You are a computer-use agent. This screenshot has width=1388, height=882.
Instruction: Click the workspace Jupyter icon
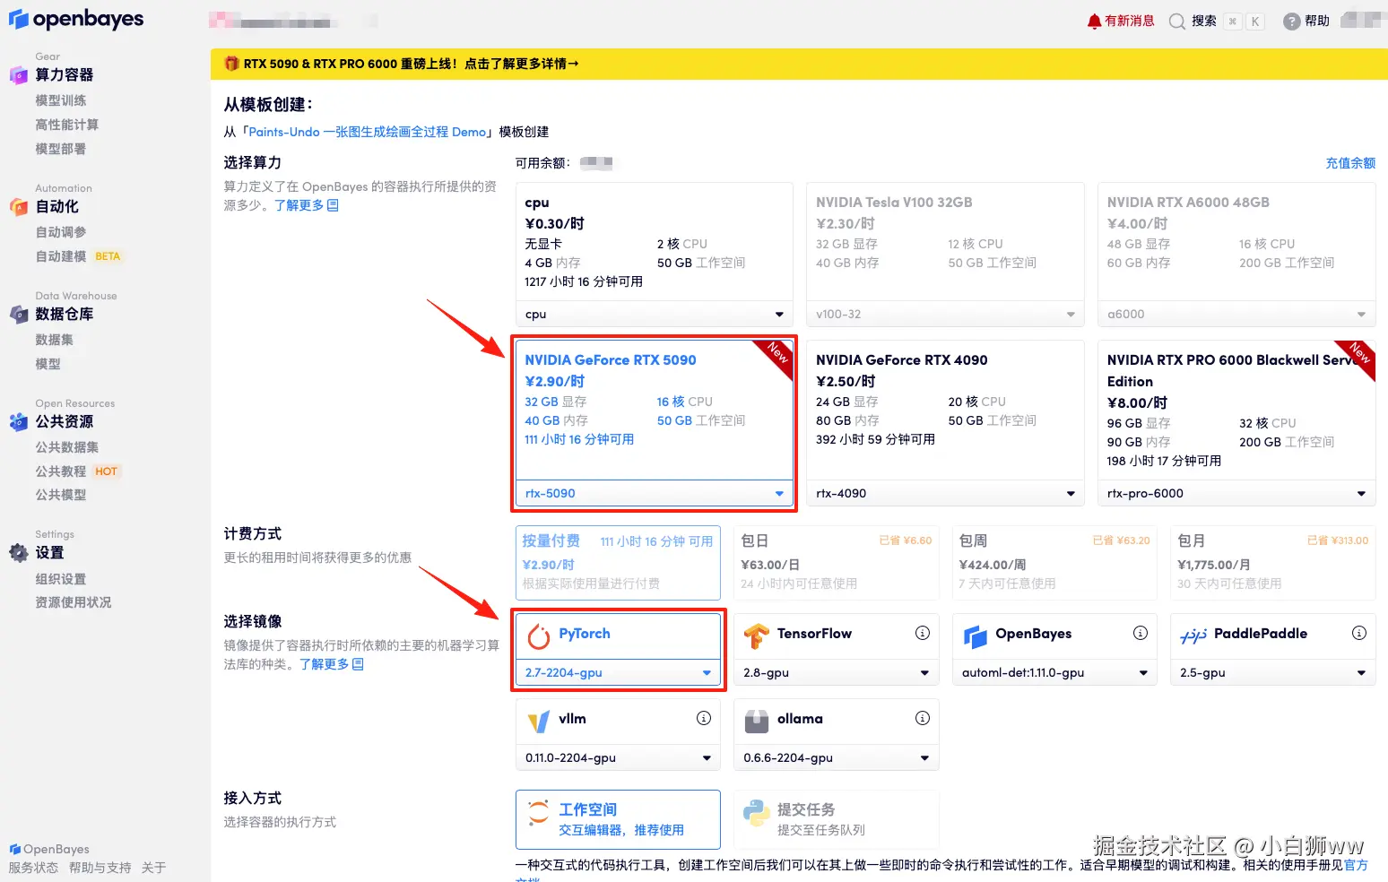(x=539, y=813)
